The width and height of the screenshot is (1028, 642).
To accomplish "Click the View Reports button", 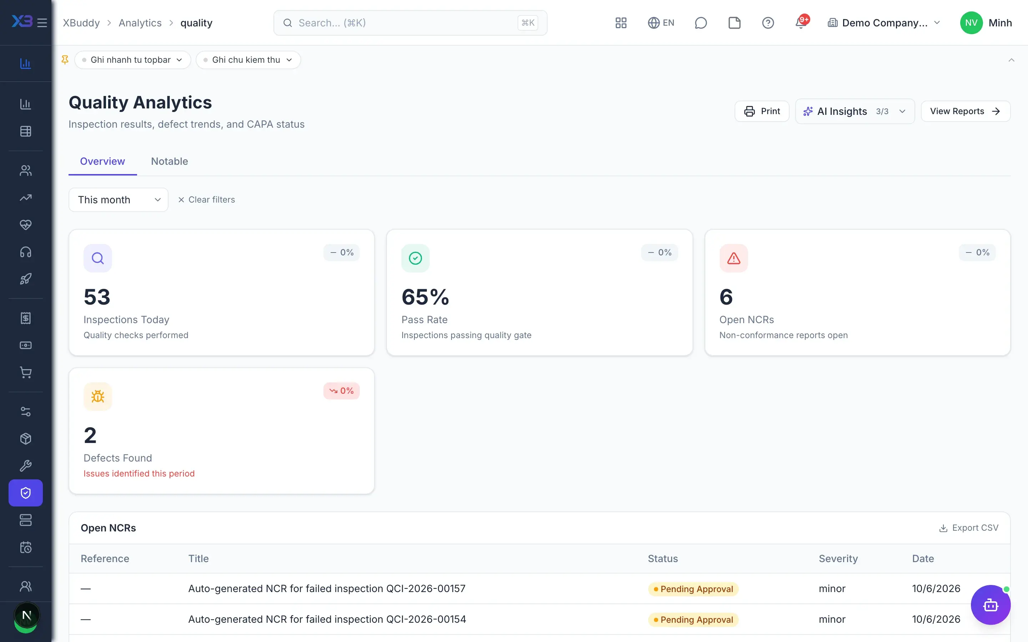I will 965,111.
